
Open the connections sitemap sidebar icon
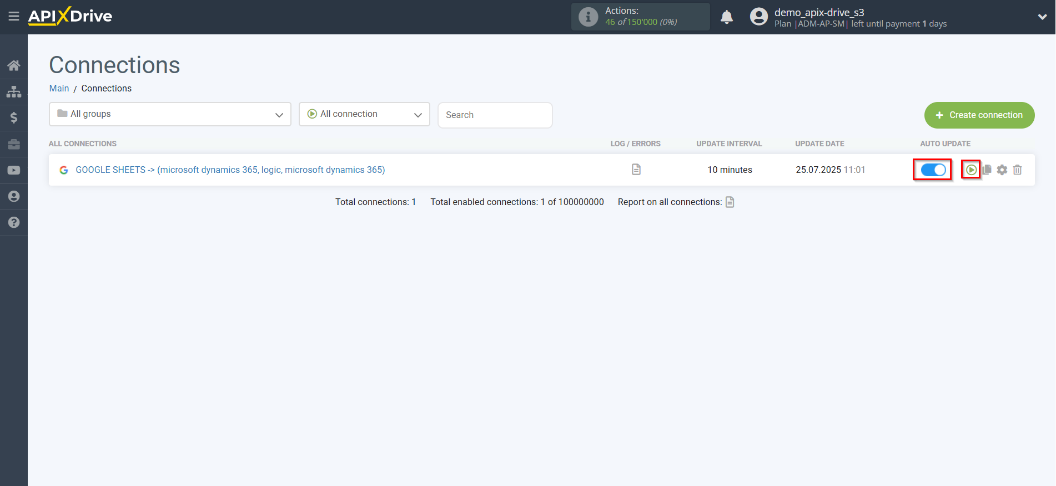(14, 91)
